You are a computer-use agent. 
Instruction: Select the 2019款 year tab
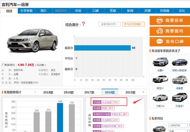[x=48, y=92]
